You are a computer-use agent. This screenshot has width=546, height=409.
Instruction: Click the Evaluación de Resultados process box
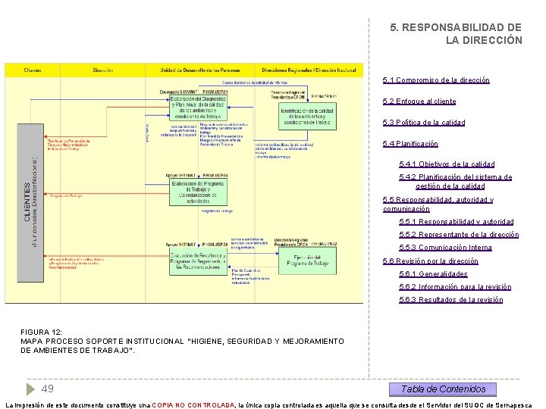[198, 261]
